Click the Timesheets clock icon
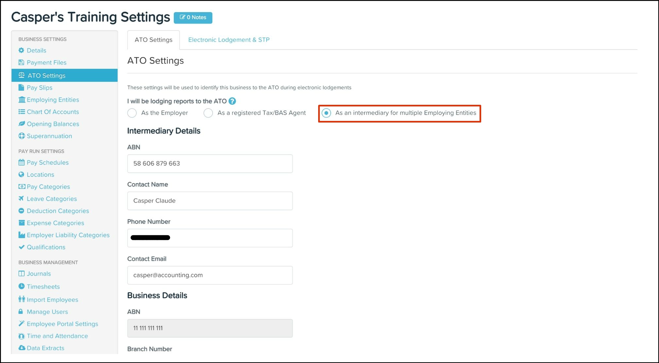 21,286
